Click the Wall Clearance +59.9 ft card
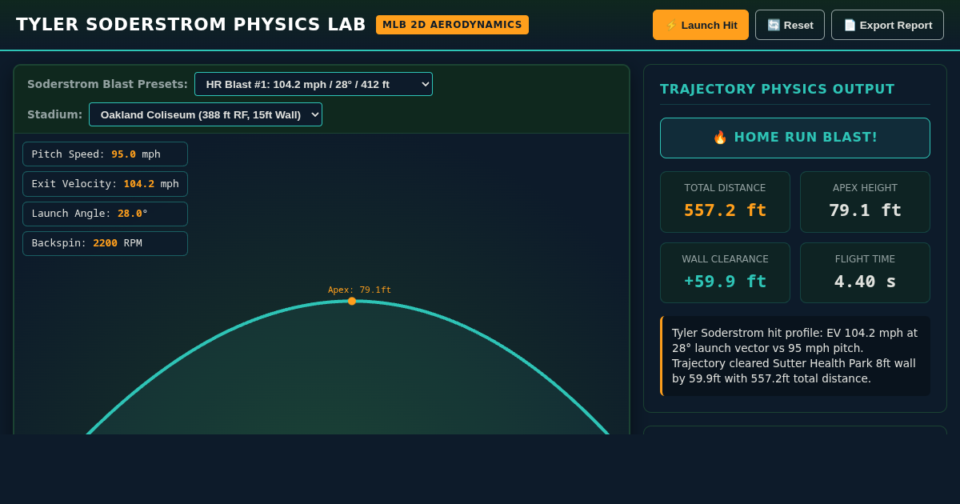 [725, 273]
